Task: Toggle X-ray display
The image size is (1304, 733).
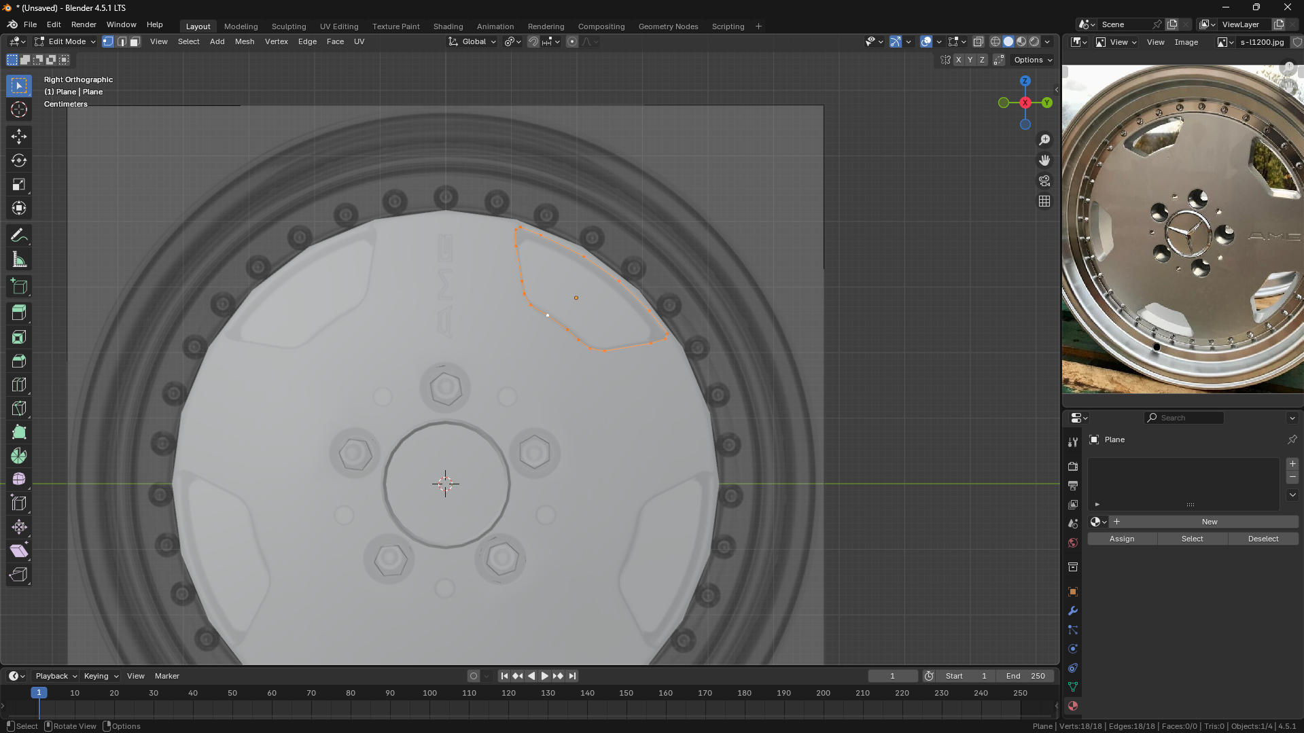Action: 979,41
